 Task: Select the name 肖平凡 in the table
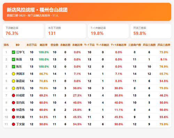tap(20, 88)
